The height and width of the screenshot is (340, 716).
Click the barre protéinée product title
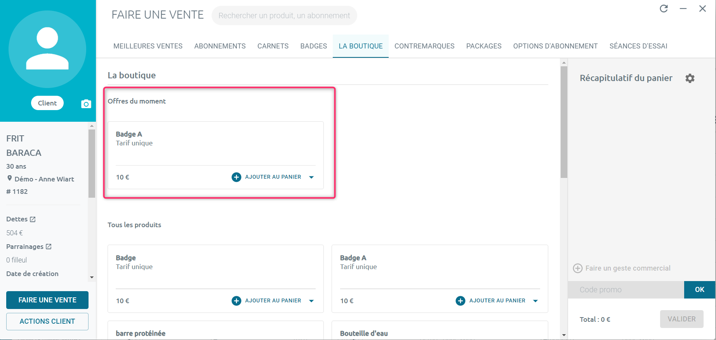141,333
